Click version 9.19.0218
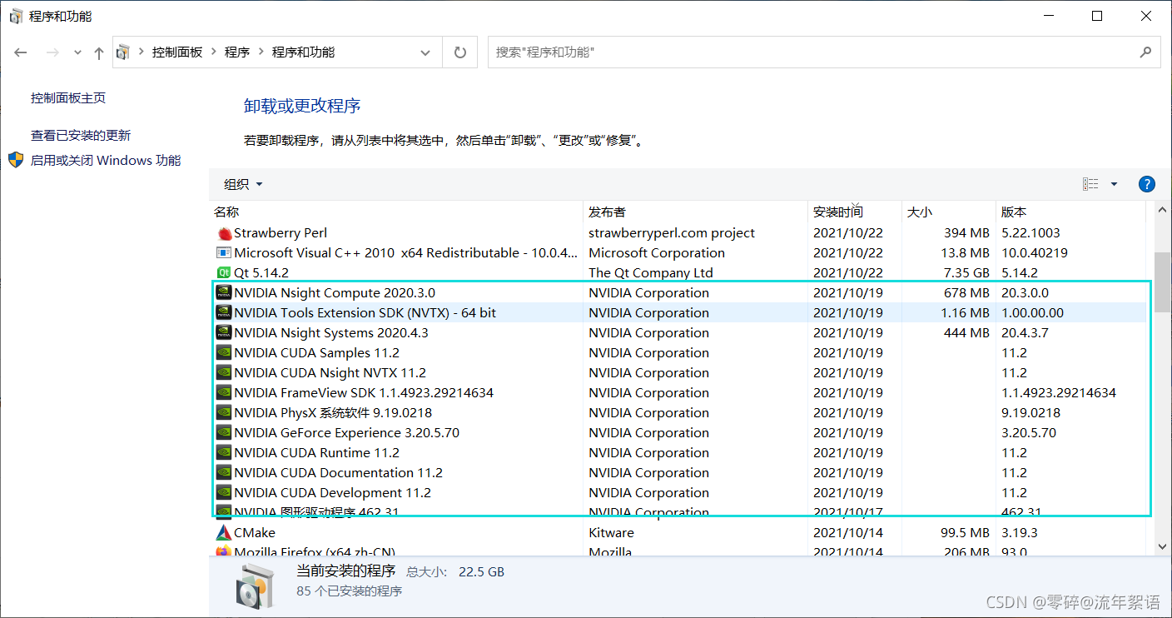 (x=1030, y=413)
